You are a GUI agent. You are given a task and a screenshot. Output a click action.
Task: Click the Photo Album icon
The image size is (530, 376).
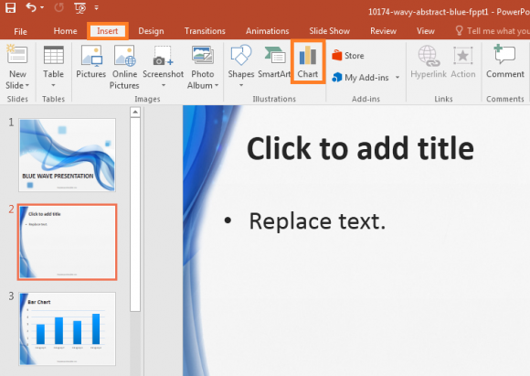[203, 55]
